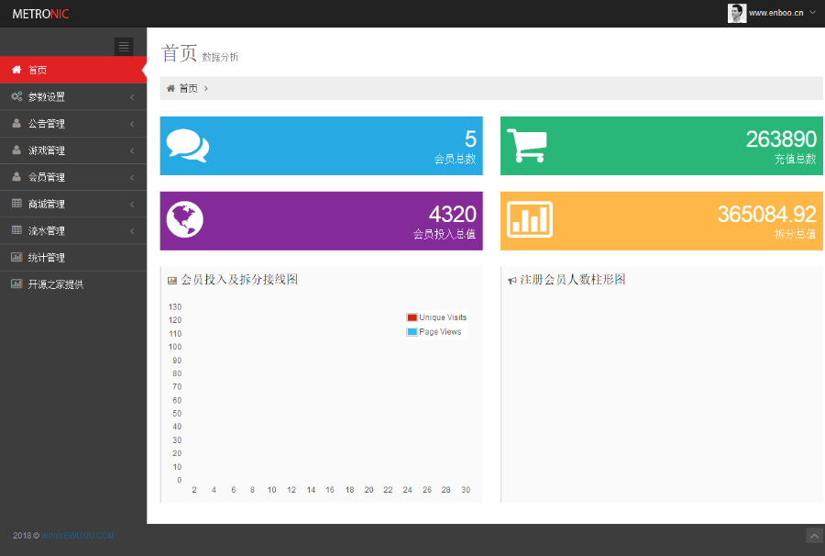Screen dimensions: 825x556
Task: Click the home icon beside 首页 in sidebar
Action: 16,70
